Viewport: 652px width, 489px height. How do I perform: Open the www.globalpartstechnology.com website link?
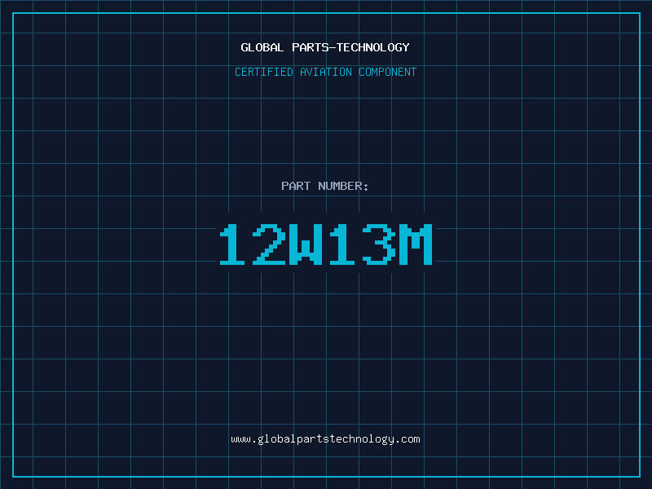click(325, 439)
